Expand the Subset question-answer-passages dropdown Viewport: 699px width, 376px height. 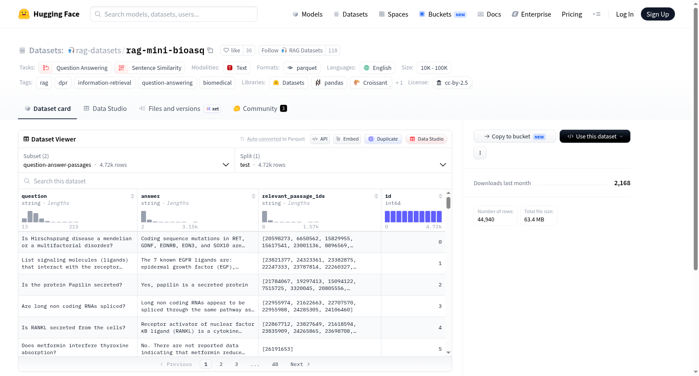point(126,160)
